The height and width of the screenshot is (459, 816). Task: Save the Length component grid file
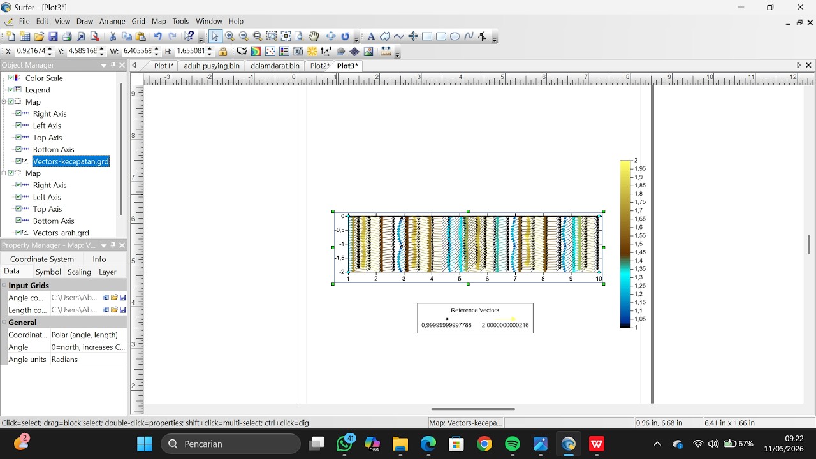123,310
